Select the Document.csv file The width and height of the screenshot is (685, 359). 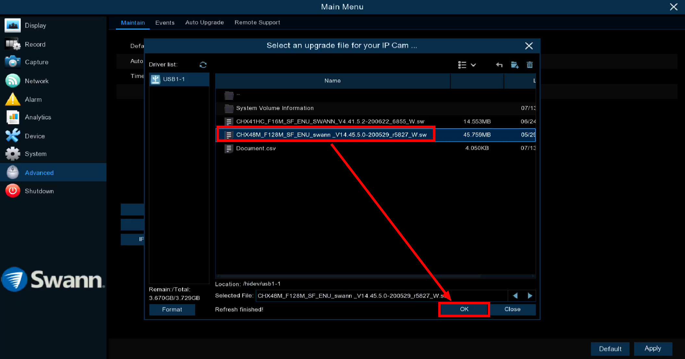255,148
